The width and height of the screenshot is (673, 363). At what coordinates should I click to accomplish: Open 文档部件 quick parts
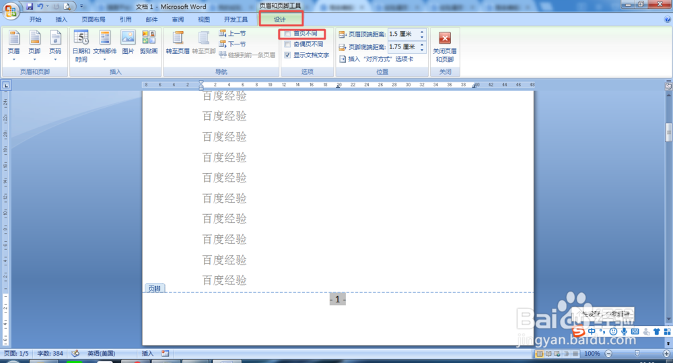(x=105, y=46)
